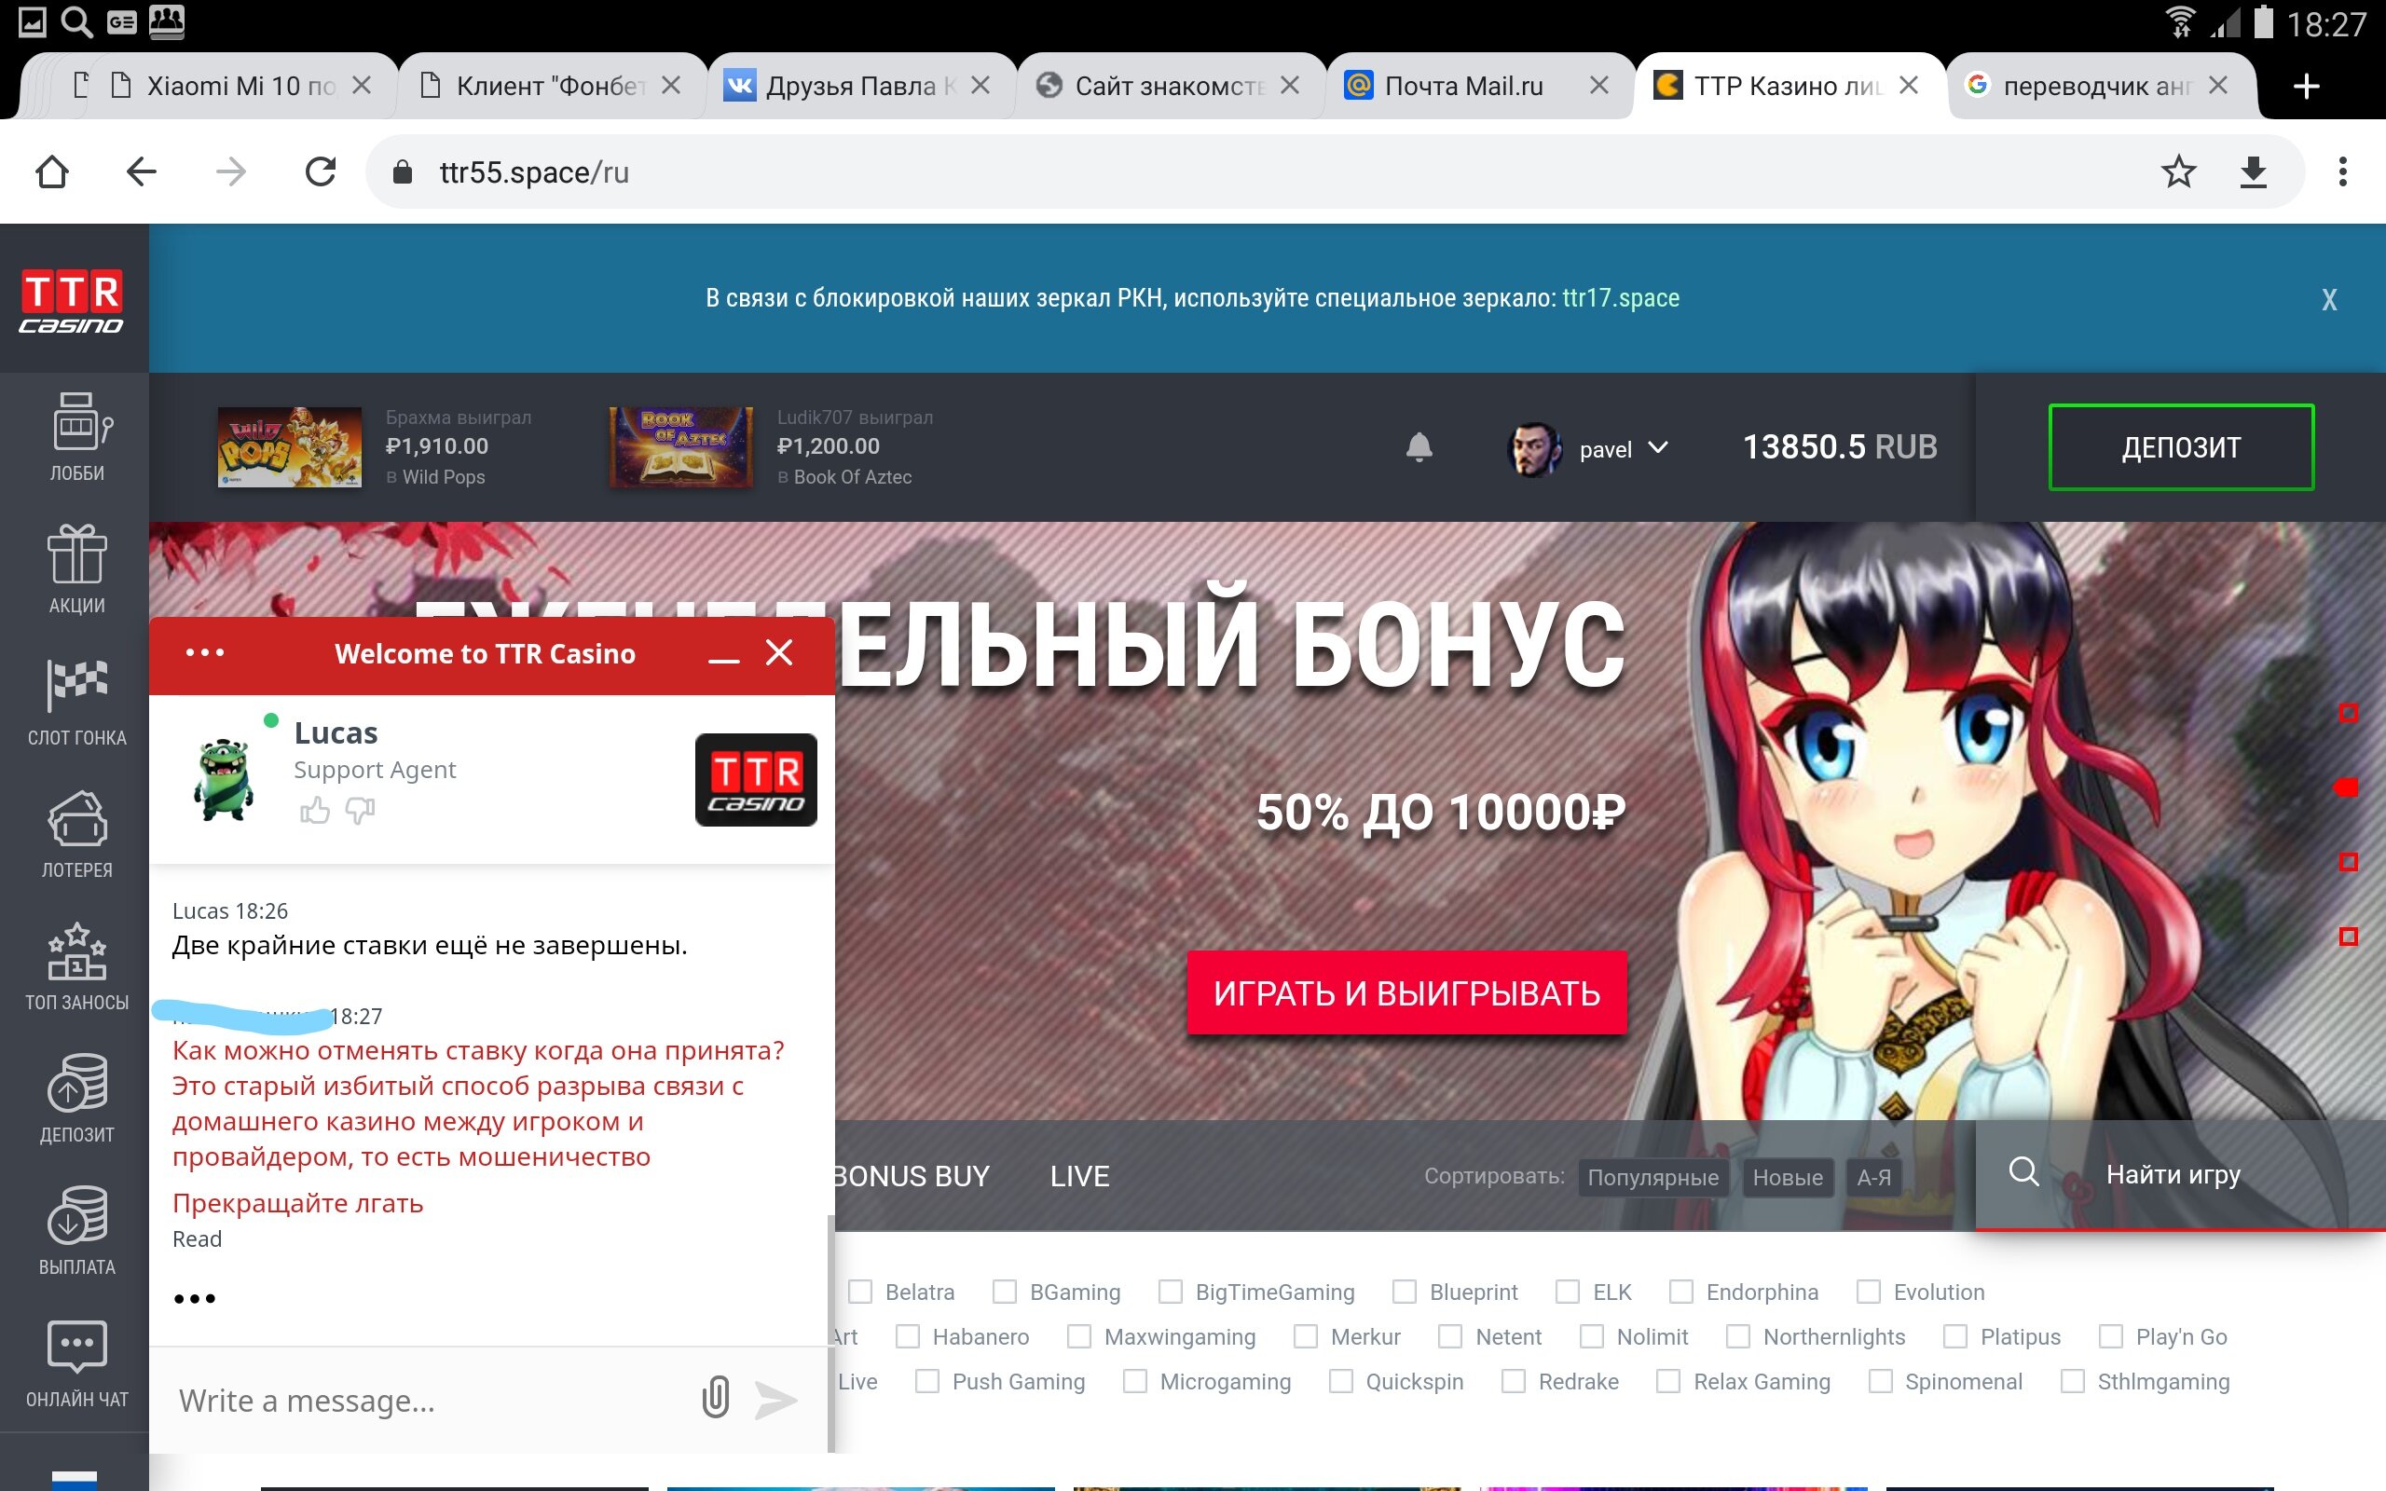Viewport: 2386px width, 1491px height.
Task: Check the Netent provider filter
Action: (x=1450, y=1337)
